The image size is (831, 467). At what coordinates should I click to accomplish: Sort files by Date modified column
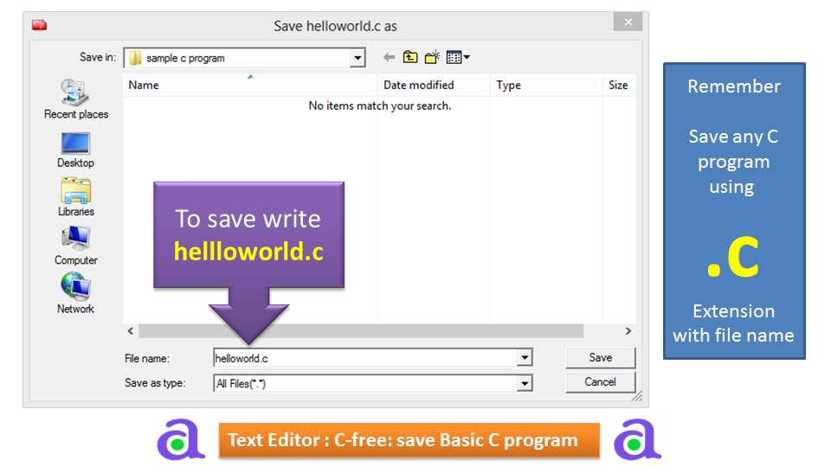434,85
